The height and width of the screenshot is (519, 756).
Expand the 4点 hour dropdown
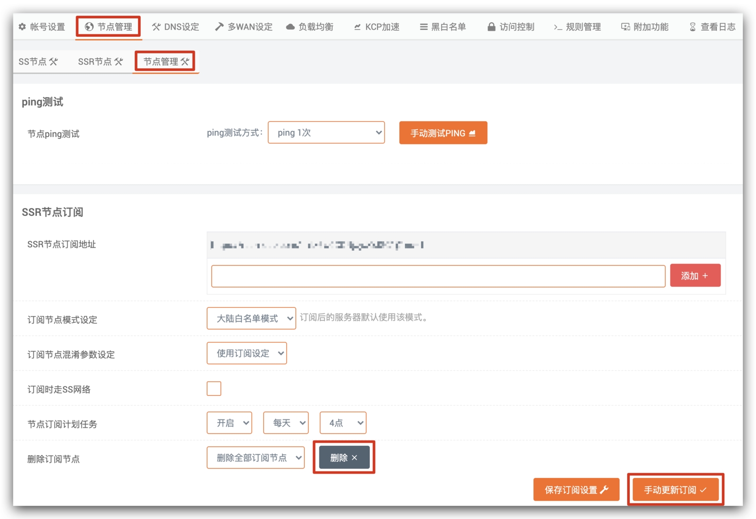pyautogui.click(x=343, y=423)
